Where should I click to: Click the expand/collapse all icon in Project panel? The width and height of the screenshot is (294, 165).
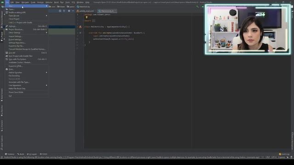(64, 11)
